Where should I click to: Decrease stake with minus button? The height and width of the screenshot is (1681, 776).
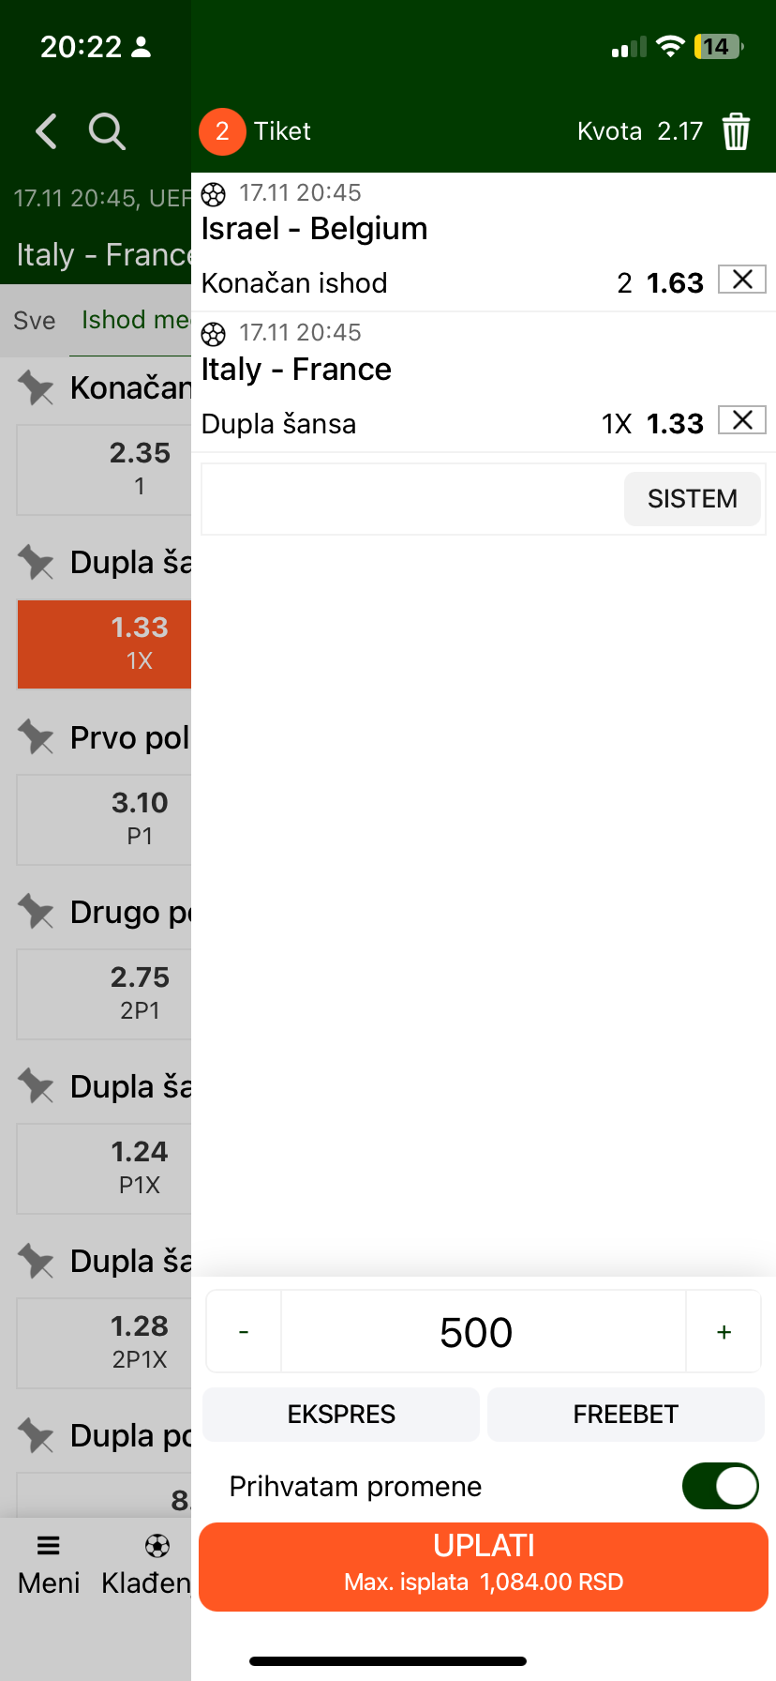[244, 1332]
